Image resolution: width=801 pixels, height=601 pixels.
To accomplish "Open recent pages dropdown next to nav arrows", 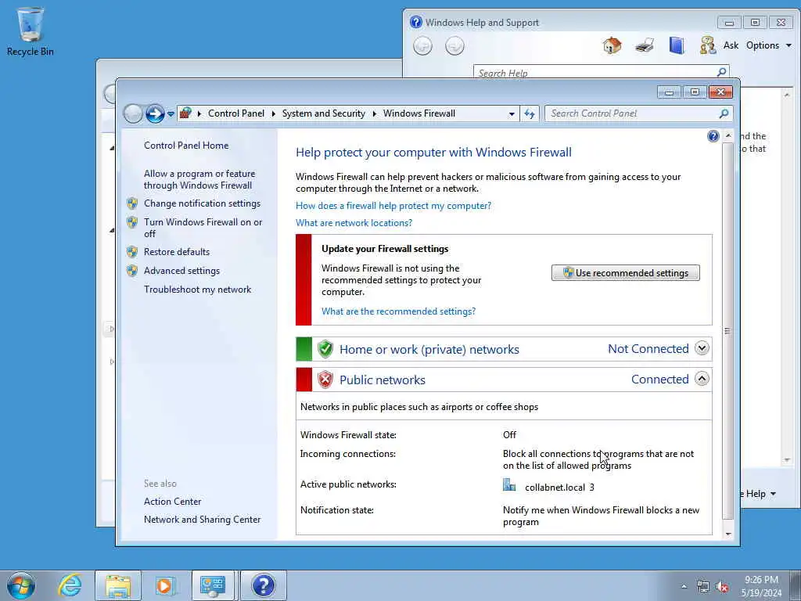I will [x=171, y=114].
